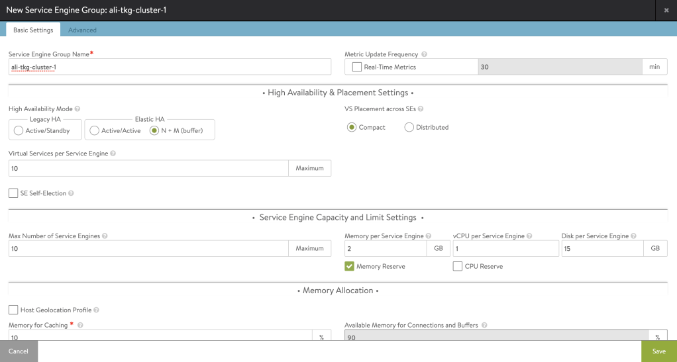
Task: Click help icon for Virtual Services per Service Engine
Action: click(113, 154)
